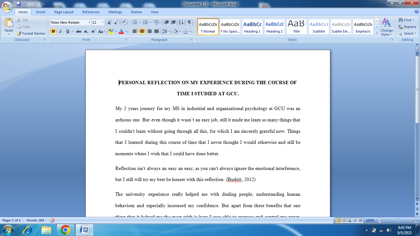The height and width of the screenshot is (236, 420).
Task: Toggle Center alignment
Action: click(x=142, y=31)
